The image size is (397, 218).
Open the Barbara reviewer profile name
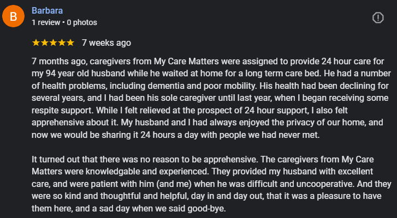point(47,11)
